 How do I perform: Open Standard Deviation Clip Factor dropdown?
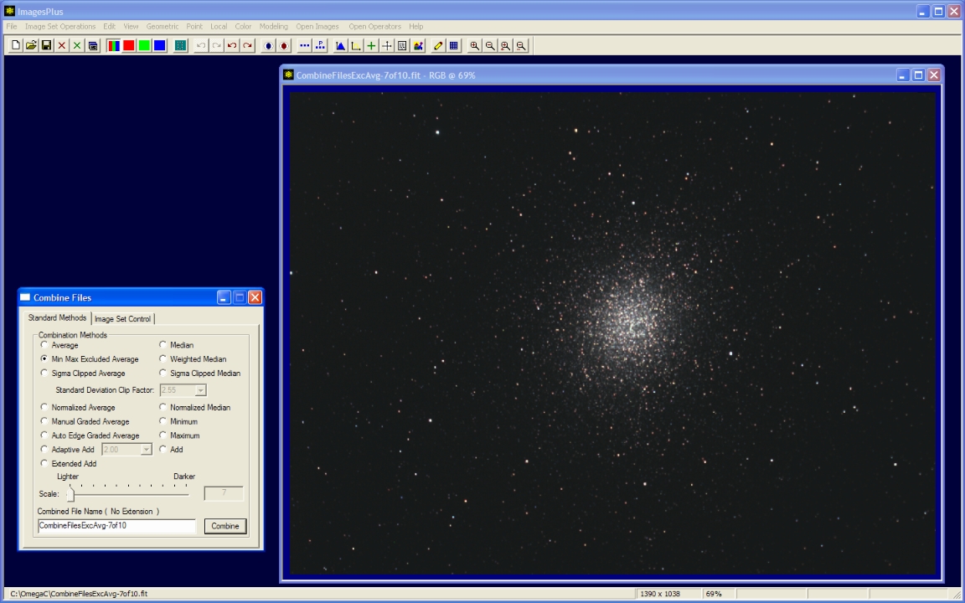[200, 390]
